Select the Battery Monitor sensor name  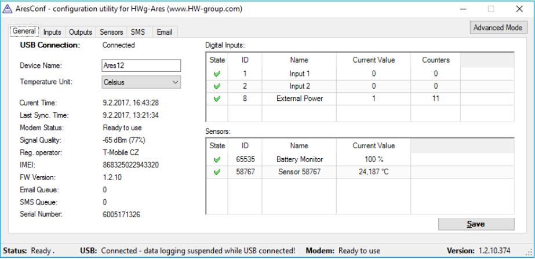(x=300, y=159)
